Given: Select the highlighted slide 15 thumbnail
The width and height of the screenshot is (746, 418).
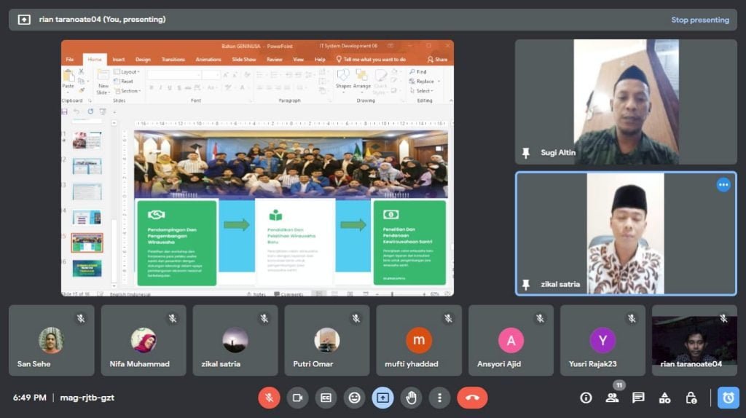Looking at the screenshot, I should [x=87, y=242].
